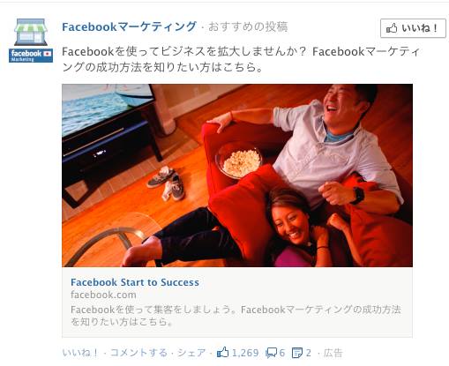Open the Facebook Start to Success link
The height and width of the screenshot is (366, 449).
click(135, 282)
